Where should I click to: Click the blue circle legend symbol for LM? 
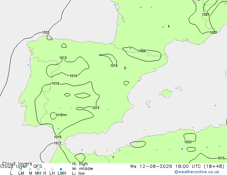[x=21, y=169]
